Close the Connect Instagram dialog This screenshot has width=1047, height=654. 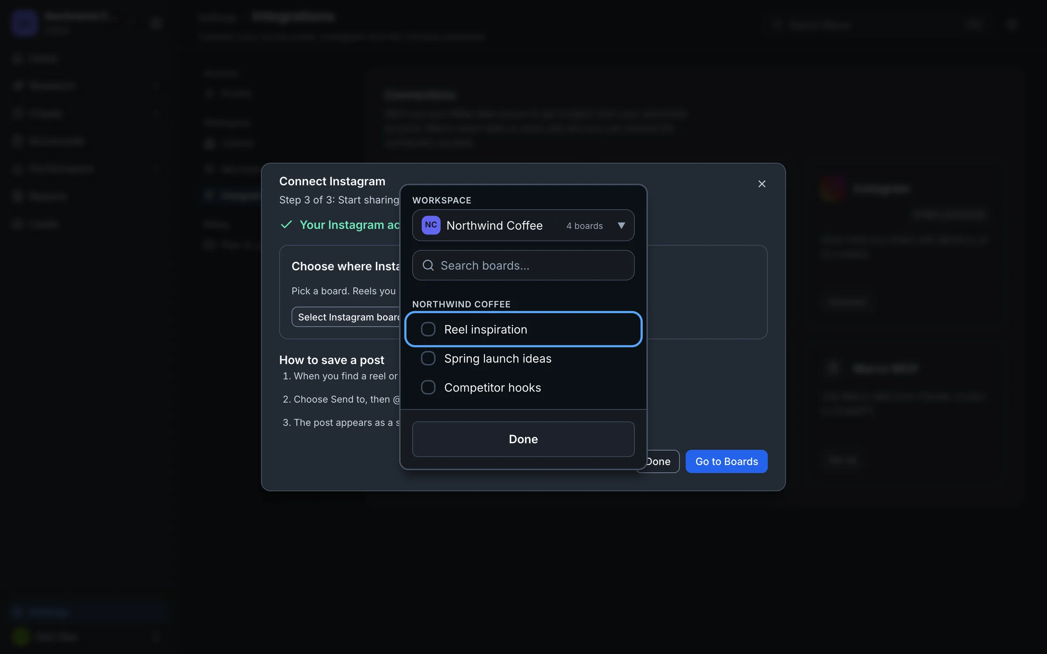(x=762, y=184)
